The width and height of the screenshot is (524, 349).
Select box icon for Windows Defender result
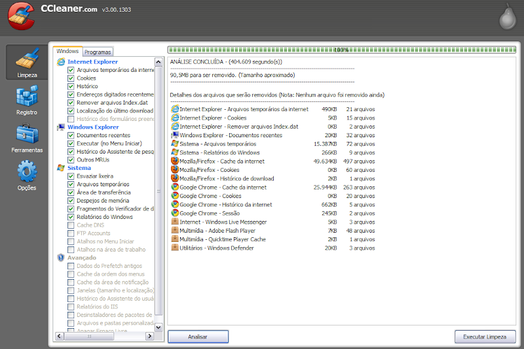(175, 248)
